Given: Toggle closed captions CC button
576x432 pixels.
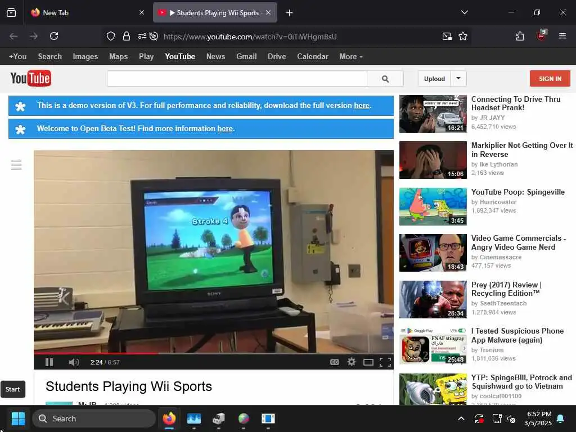Looking at the screenshot, I should (x=334, y=362).
